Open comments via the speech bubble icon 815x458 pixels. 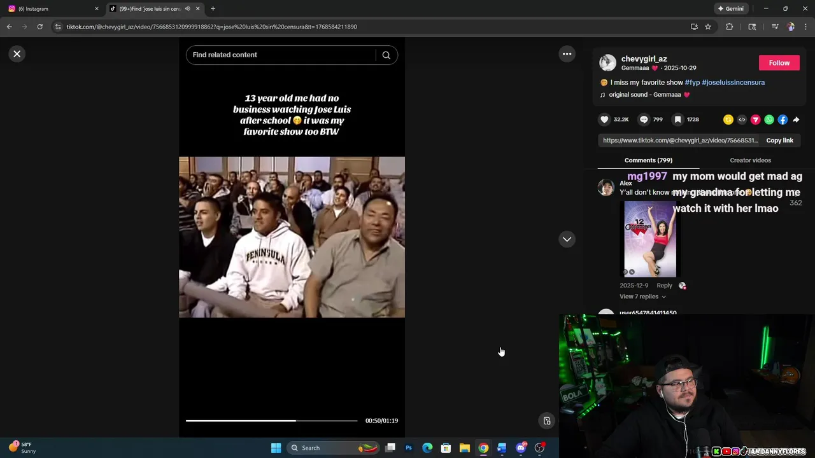tap(644, 120)
